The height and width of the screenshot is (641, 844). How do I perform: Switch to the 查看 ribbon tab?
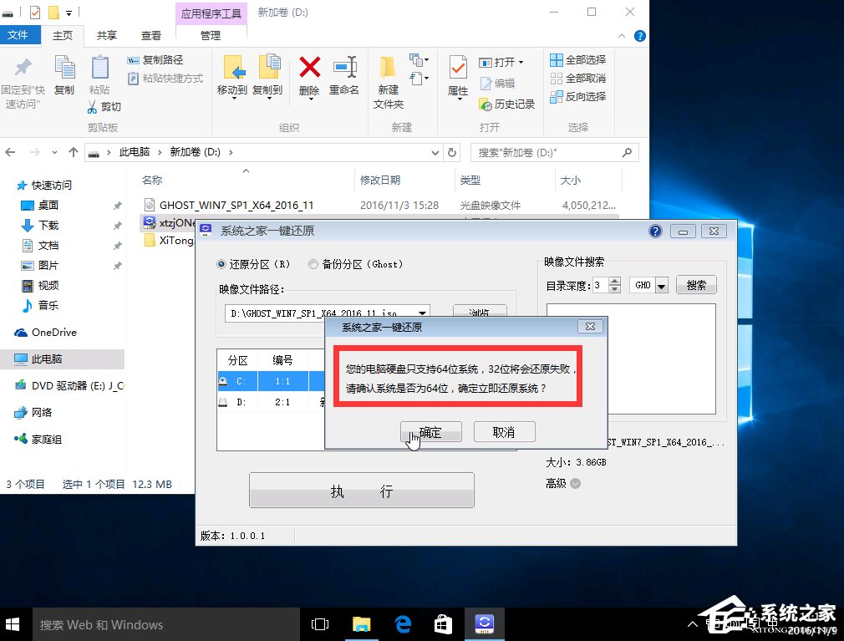(151, 35)
